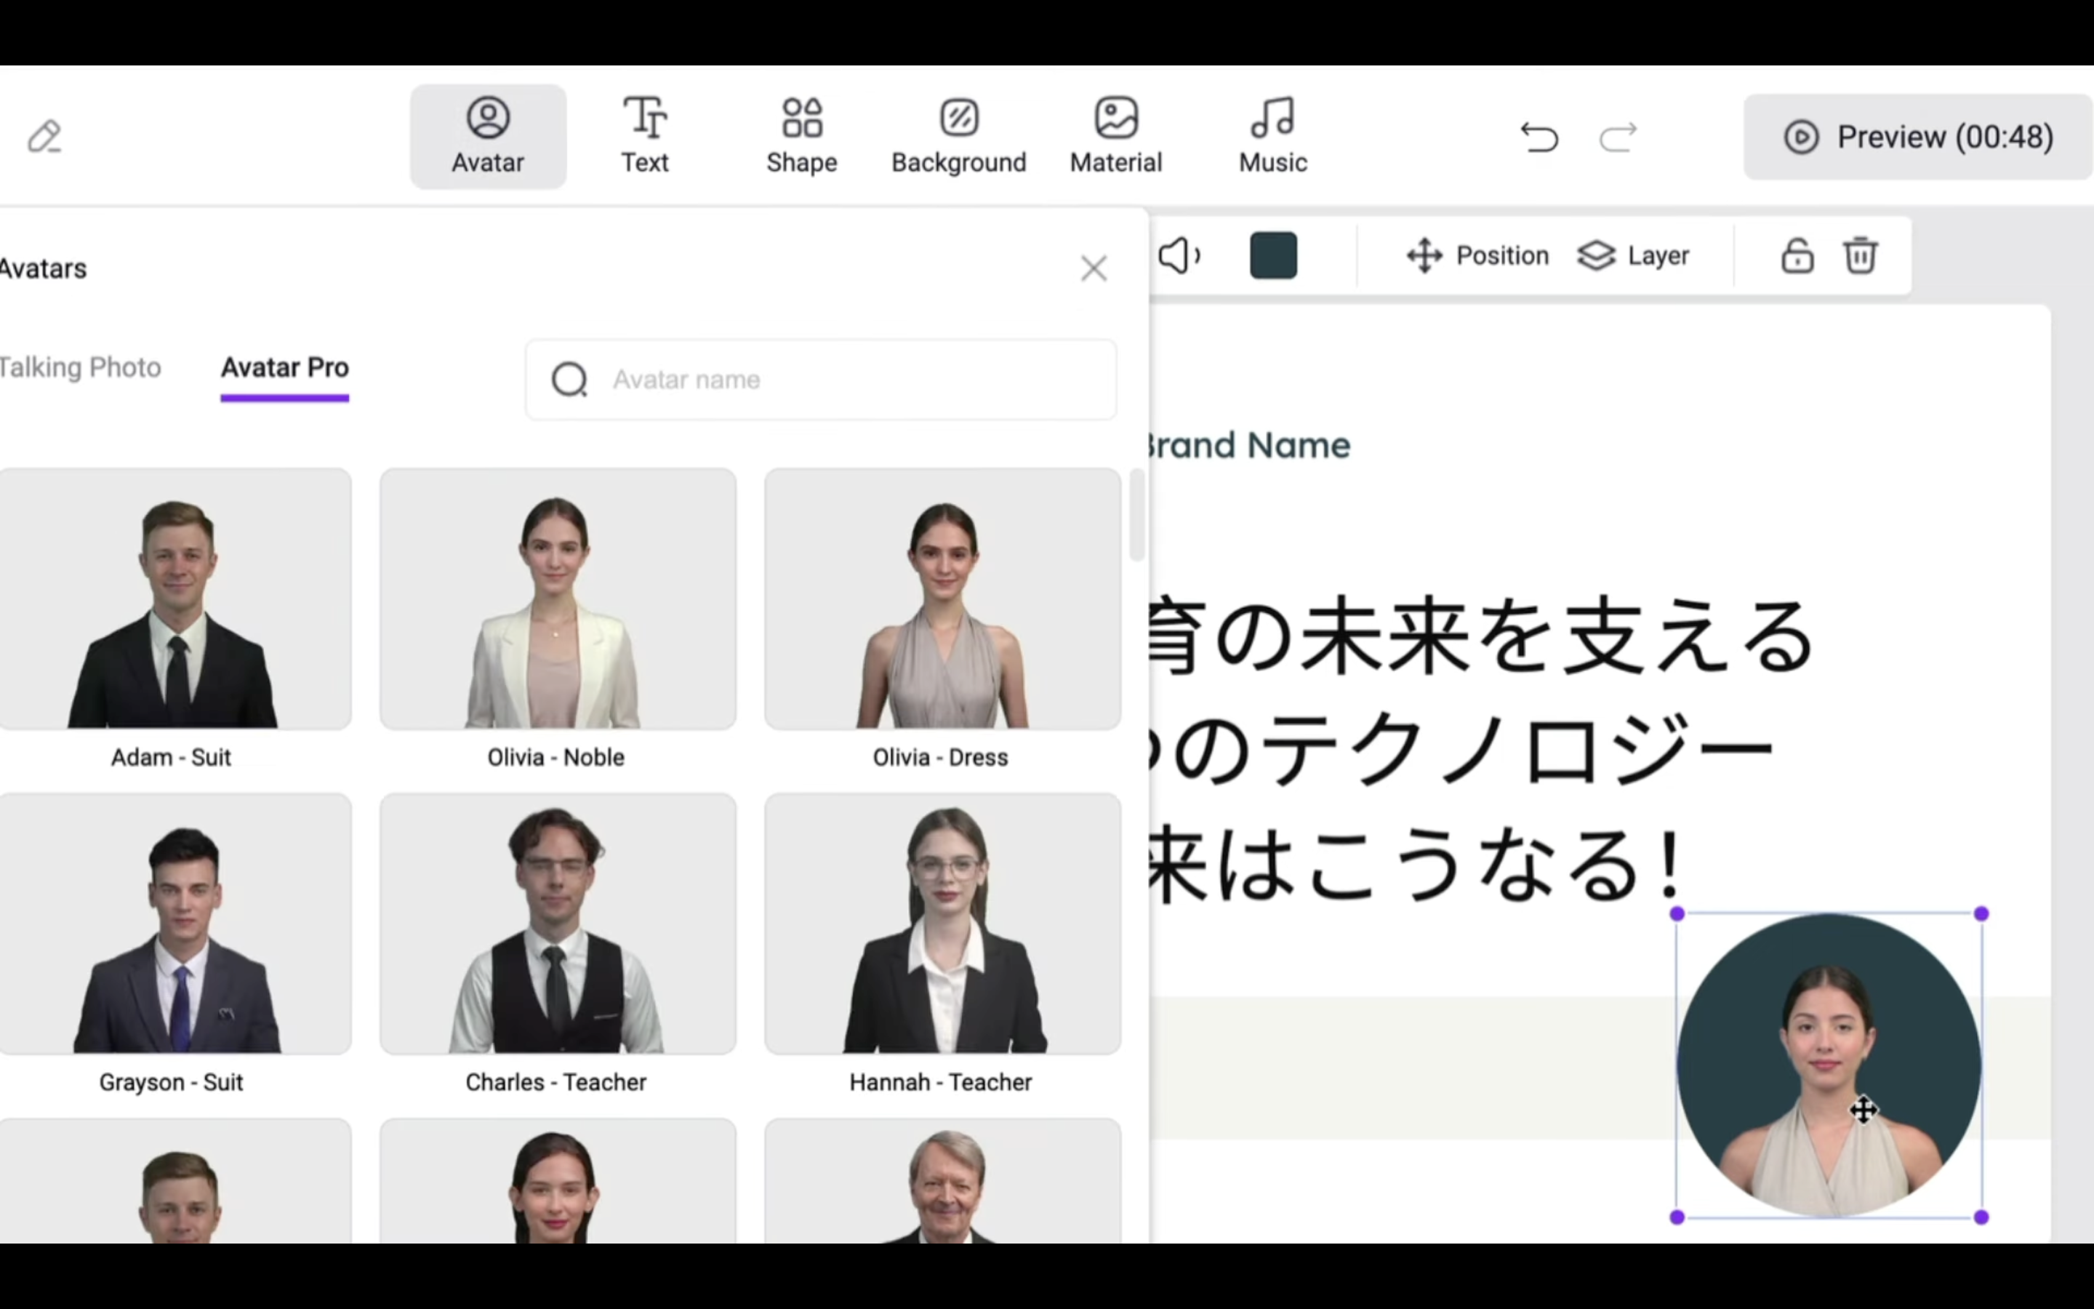Click the Olivia - Dress label
This screenshot has height=1309, width=2094.
tap(941, 758)
